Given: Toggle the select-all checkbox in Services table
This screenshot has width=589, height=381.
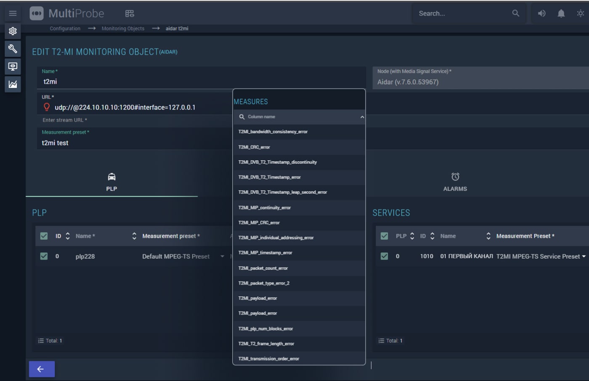Looking at the screenshot, I should click(384, 236).
